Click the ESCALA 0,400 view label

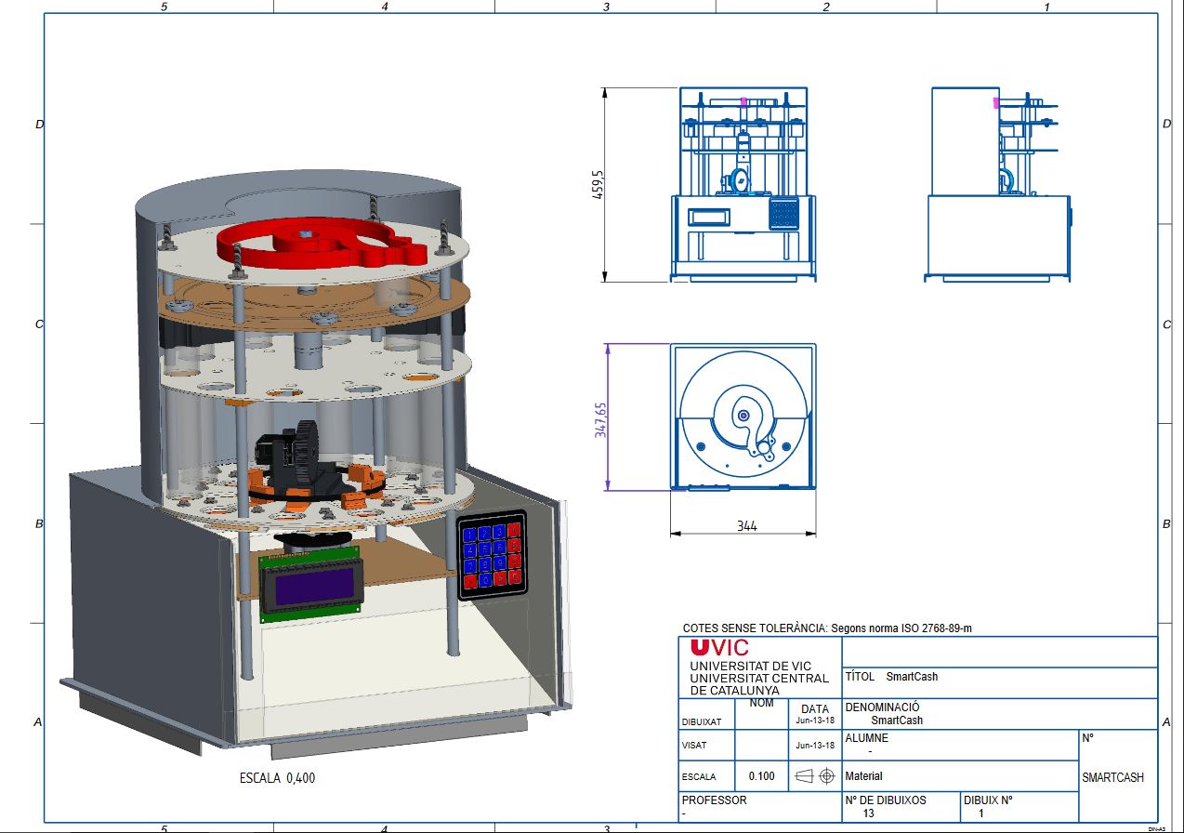coord(277,778)
